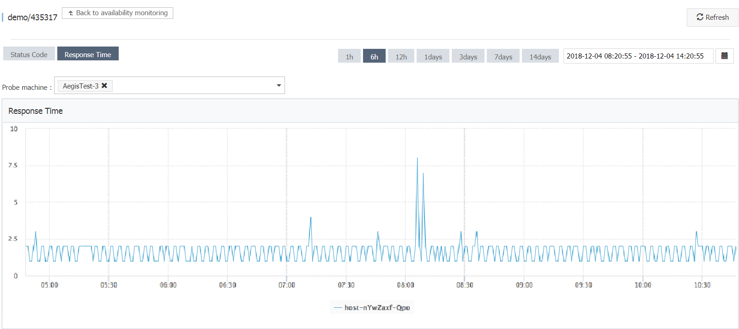
Task: Open the calendar date picker icon
Action: pos(724,56)
